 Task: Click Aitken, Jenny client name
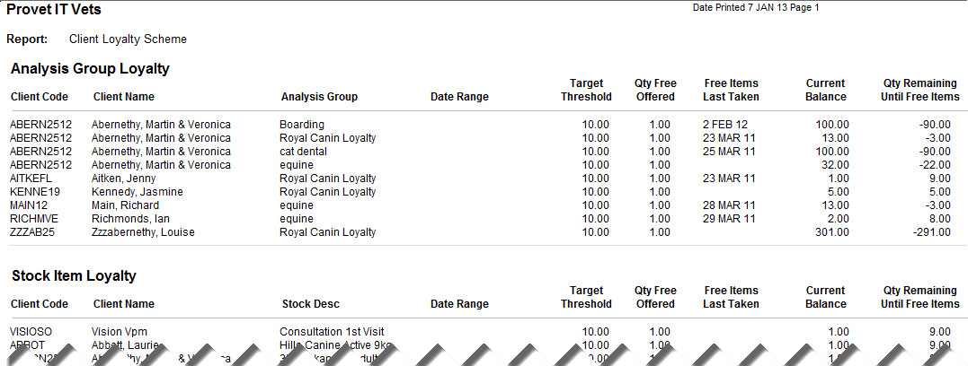pyautogui.click(x=123, y=179)
